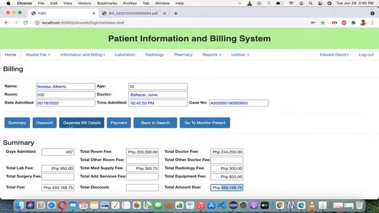Open Wi-Fi status in menu bar
Image resolution: width=379 pixels, height=213 pixels.
pyautogui.click(x=291, y=3)
